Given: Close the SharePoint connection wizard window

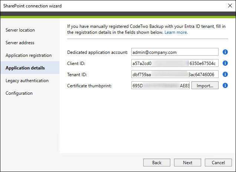Looking at the screenshot, I should tap(230, 6).
